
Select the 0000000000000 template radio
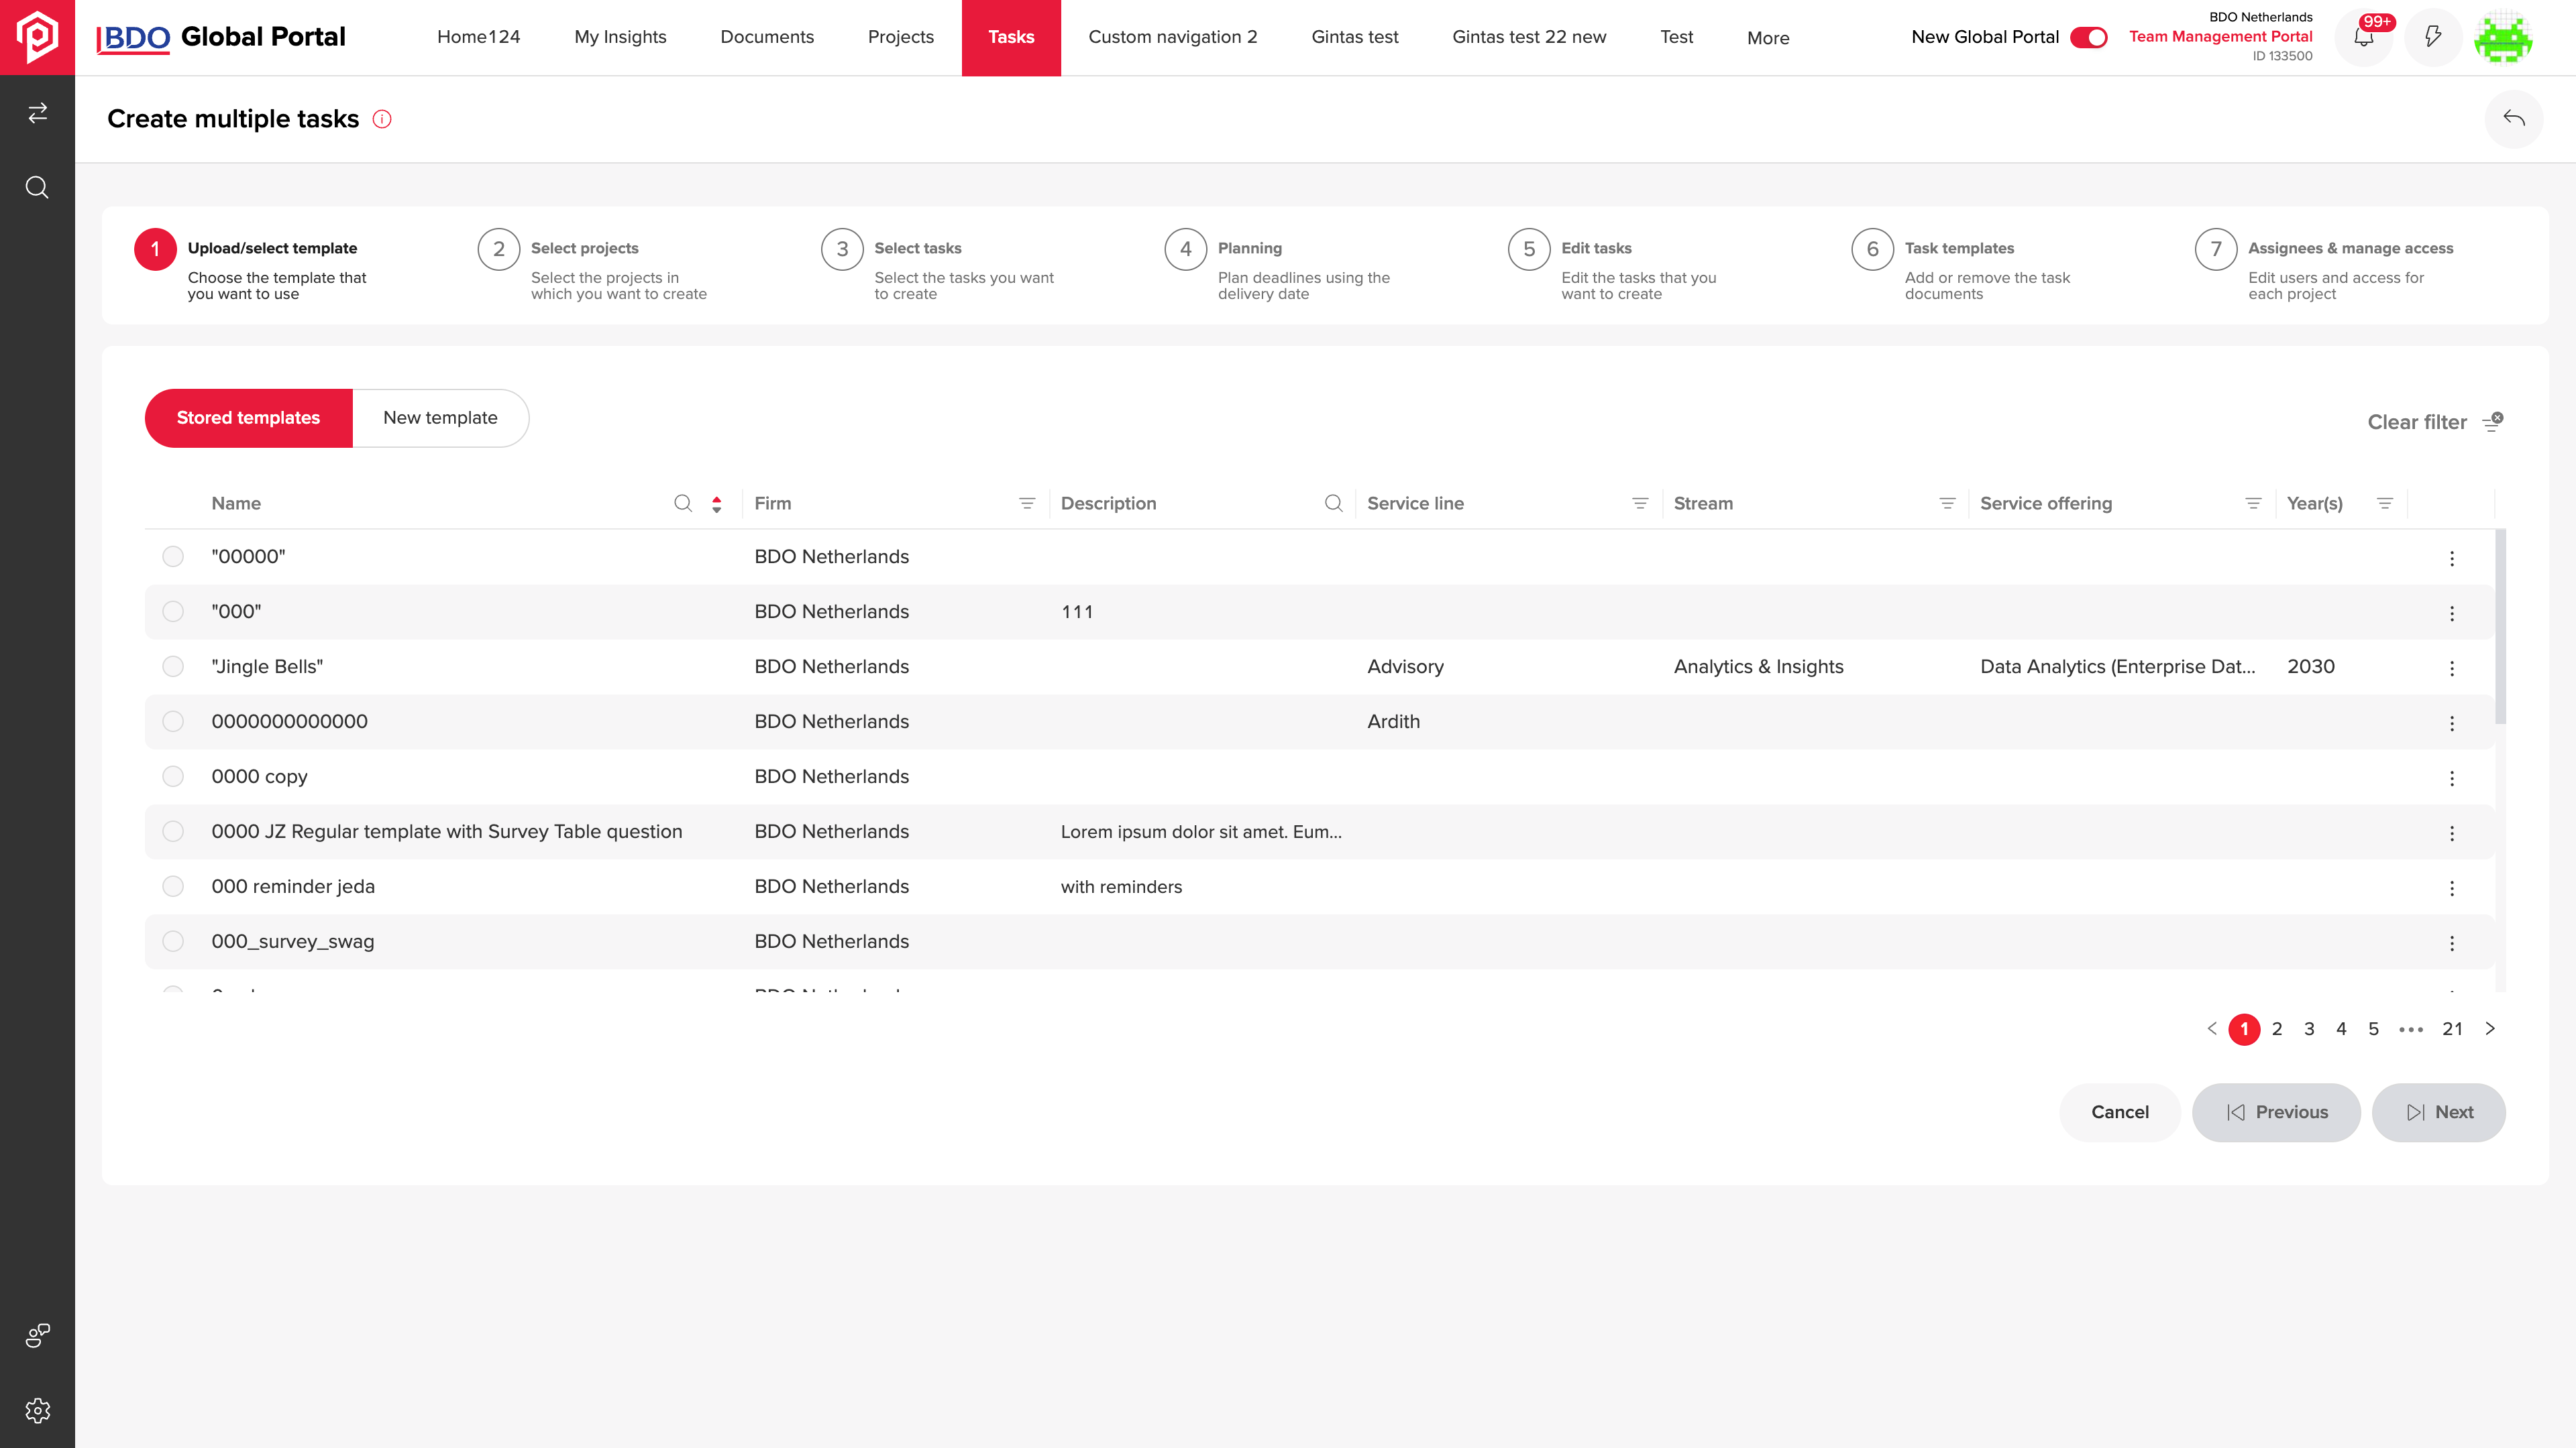[x=173, y=721]
